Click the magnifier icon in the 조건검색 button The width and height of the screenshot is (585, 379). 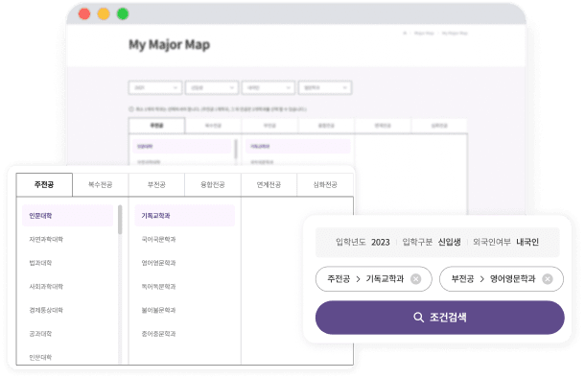418,318
